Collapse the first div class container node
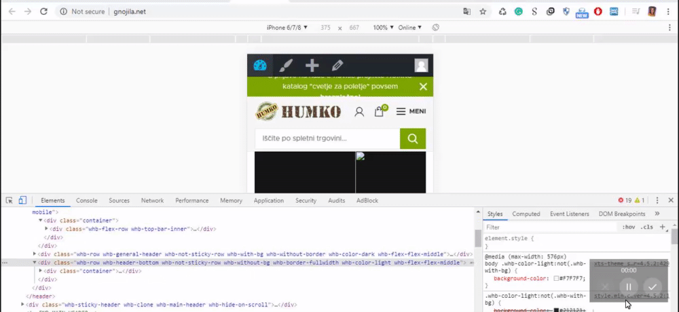Image resolution: width=679 pixels, height=312 pixels. (41, 220)
